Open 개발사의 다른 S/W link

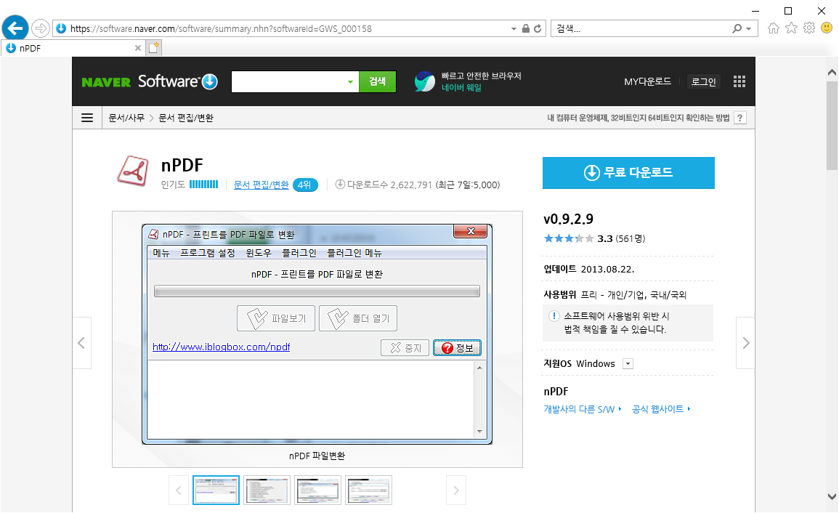tap(582, 409)
